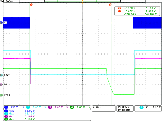The image size is (162, 121).
Task: Click the cursor readout delta 20.74 s
Action: [x=130, y=14]
